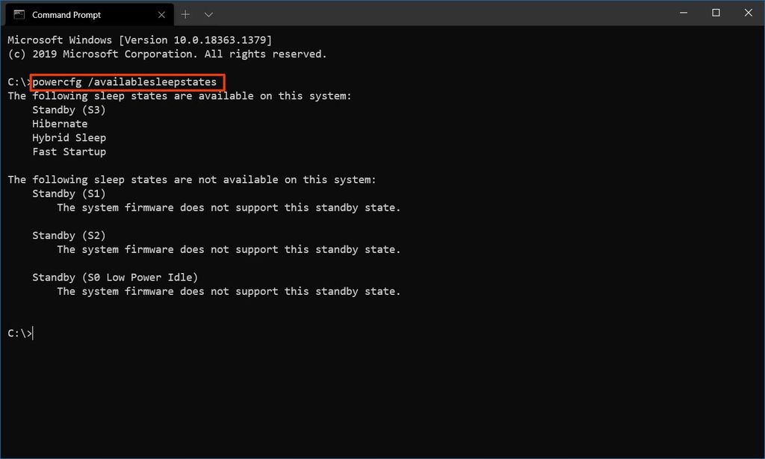Select the highlighted powercfg command text
Viewport: 765px width, 459px height.
tap(126, 81)
